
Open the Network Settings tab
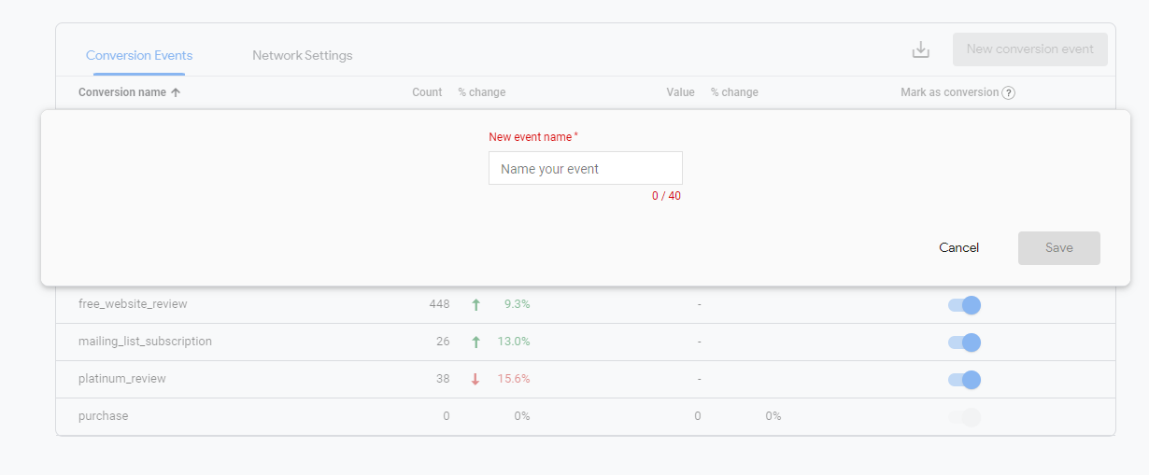303,55
